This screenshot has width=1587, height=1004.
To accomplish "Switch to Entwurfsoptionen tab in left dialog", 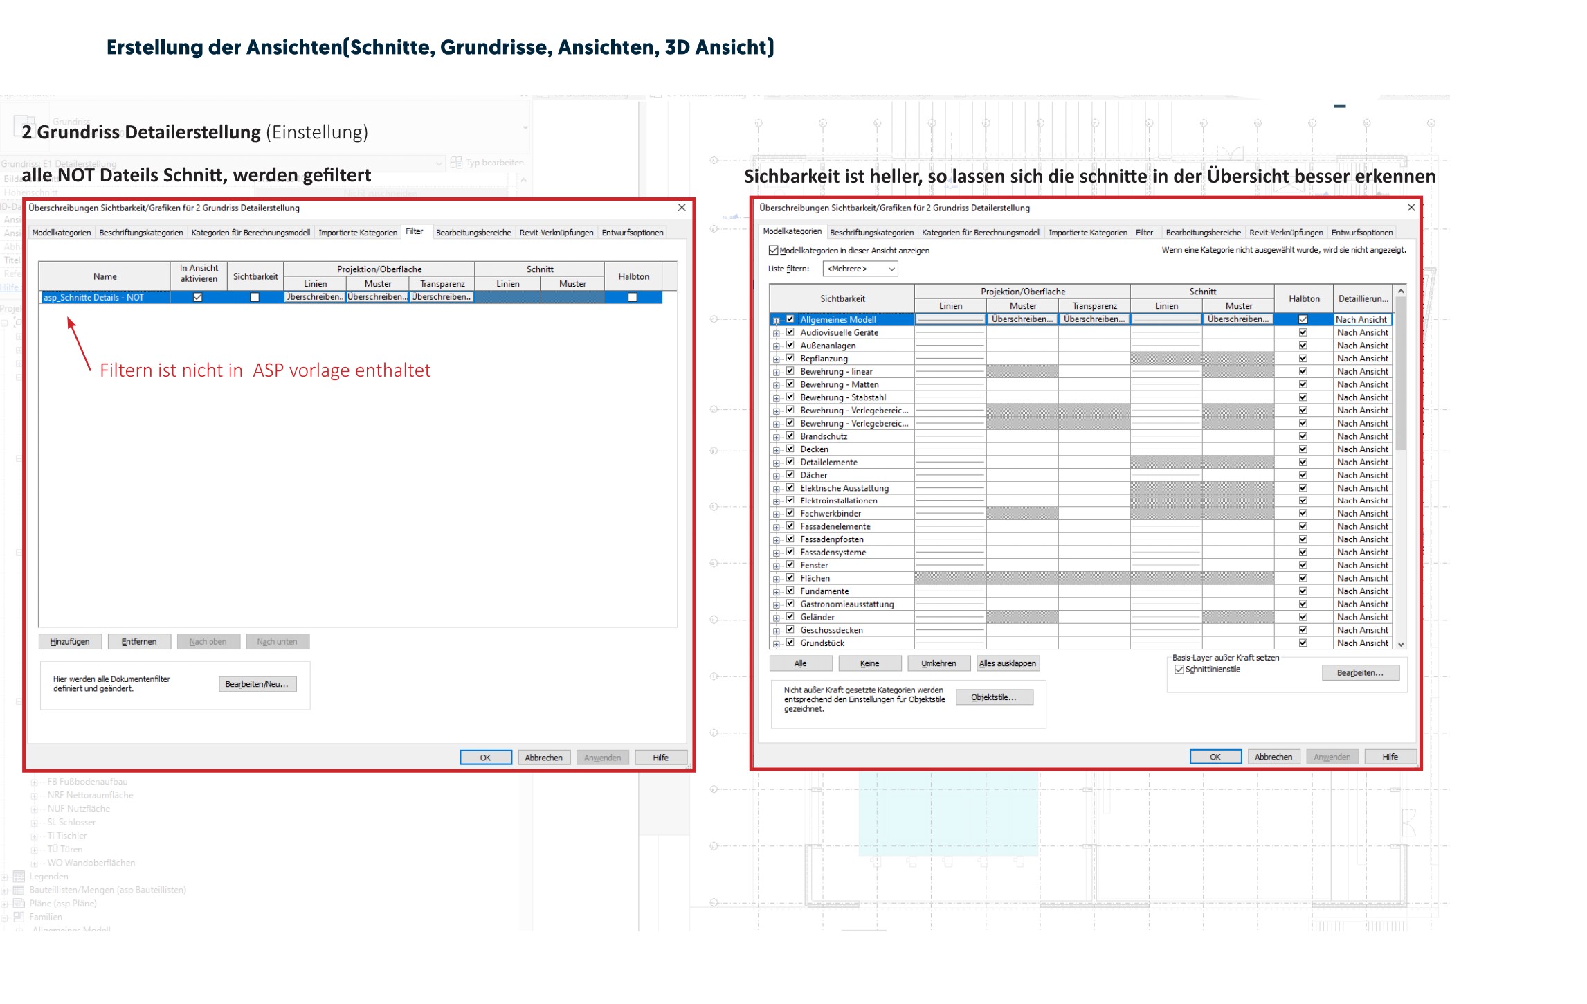I will [x=633, y=233].
